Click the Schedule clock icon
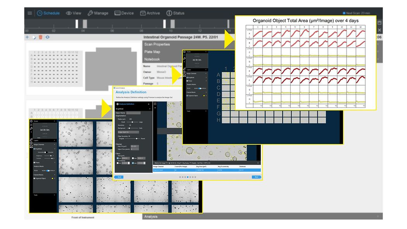Viewport: 407px width, 229px height. click(40, 13)
